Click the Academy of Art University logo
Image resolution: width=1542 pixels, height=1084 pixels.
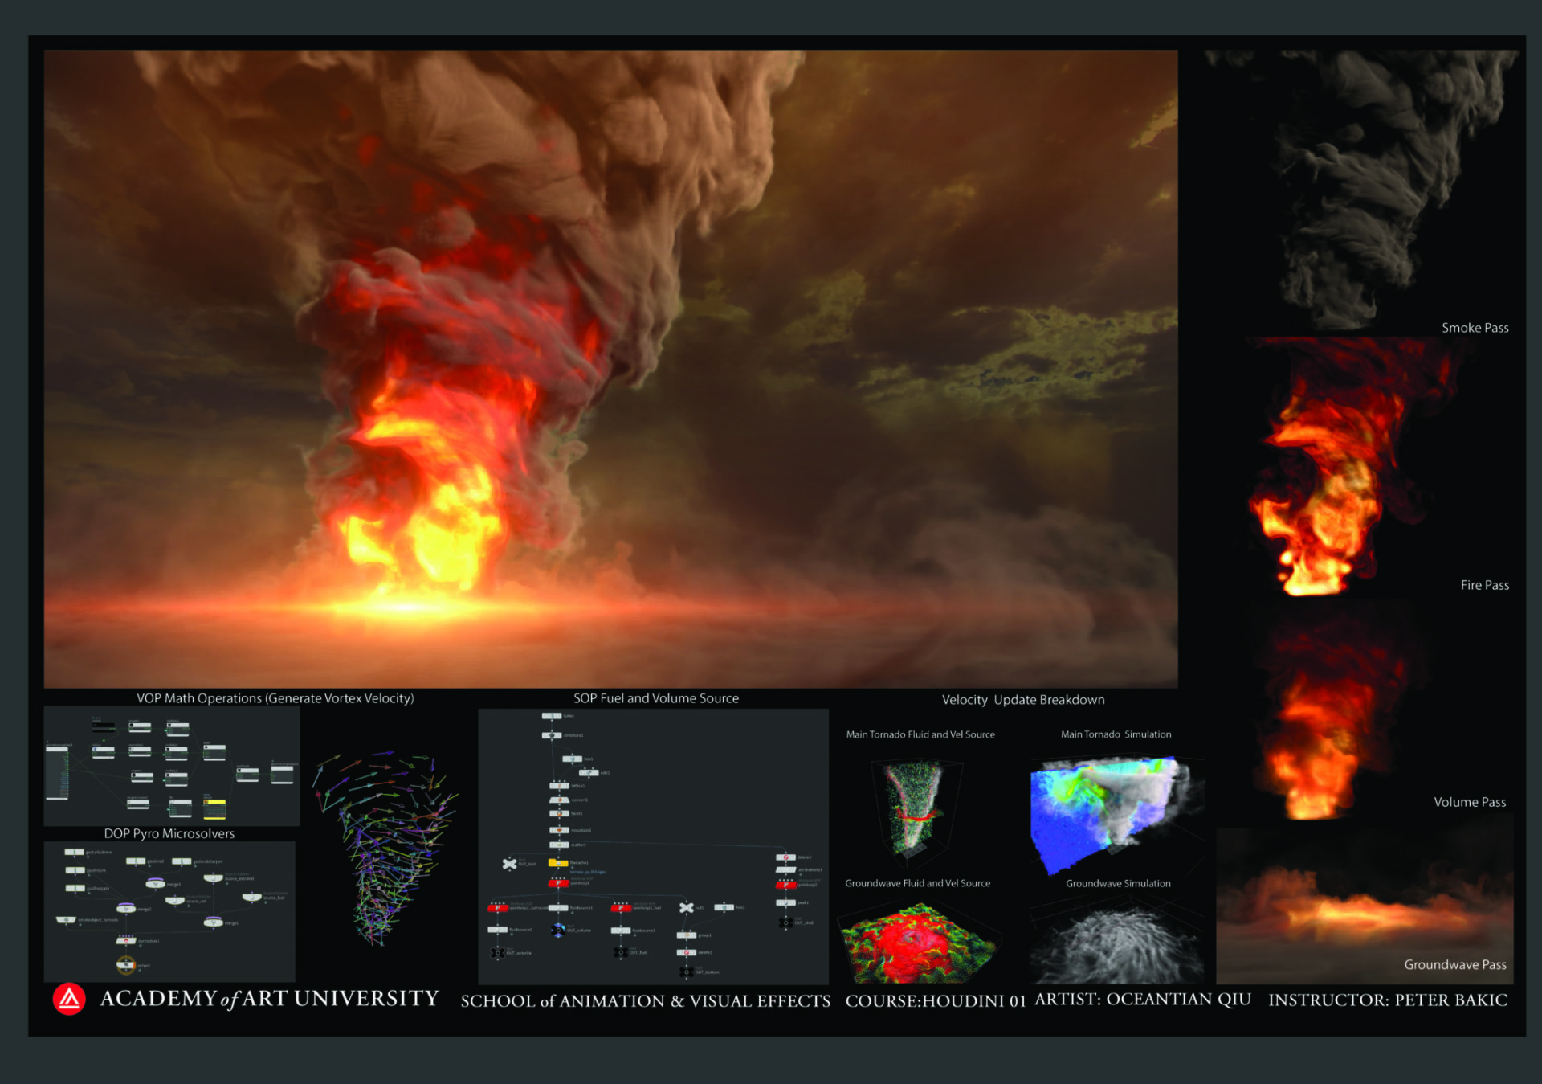pyautogui.click(x=69, y=999)
